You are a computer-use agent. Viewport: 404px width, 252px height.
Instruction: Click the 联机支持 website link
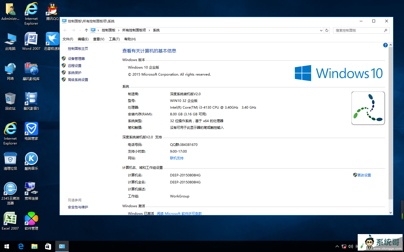pyautogui.click(x=177, y=158)
